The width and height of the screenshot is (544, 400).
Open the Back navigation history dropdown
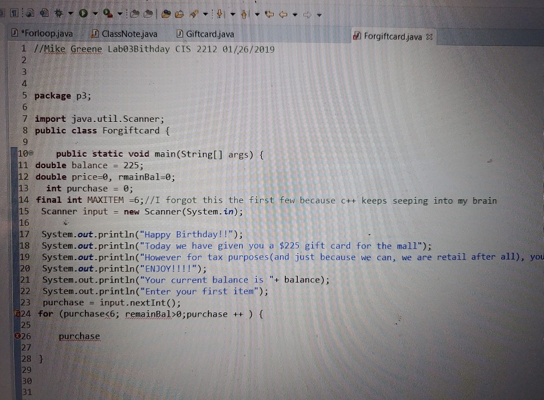pyautogui.click(x=295, y=12)
